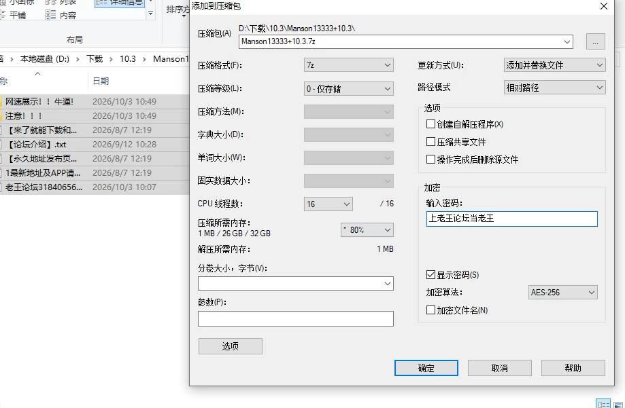Viewport: 625px width, 408px height.
Task: Click the disabled 压缩方法 dropdown
Action: (x=348, y=111)
